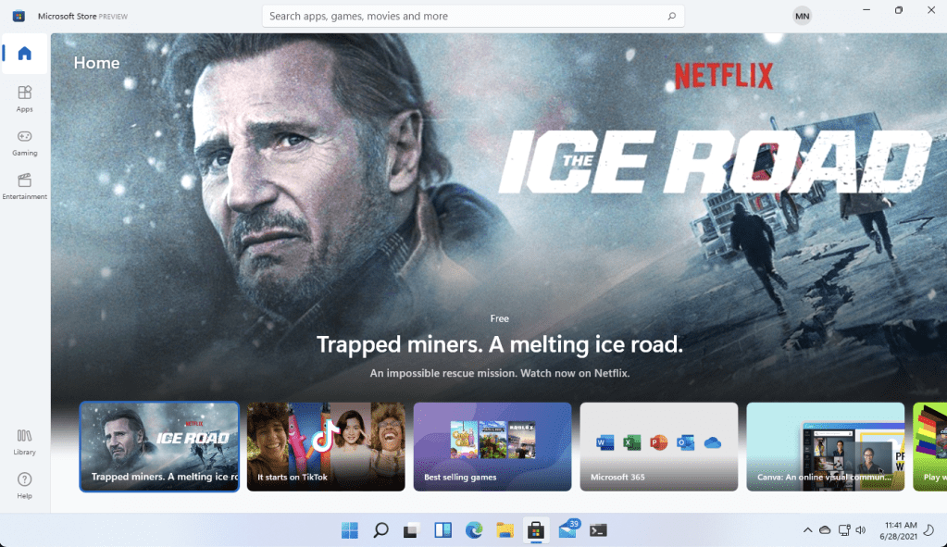Click the Trapped miners headline
Screen dimensions: 947x547
(500, 345)
